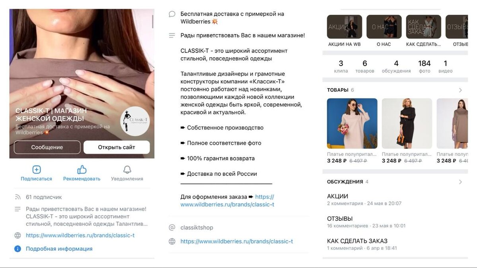Open the first beige dress product thumbnail
The height and width of the screenshot is (268, 477).
pyautogui.click(x=352, y=123)
